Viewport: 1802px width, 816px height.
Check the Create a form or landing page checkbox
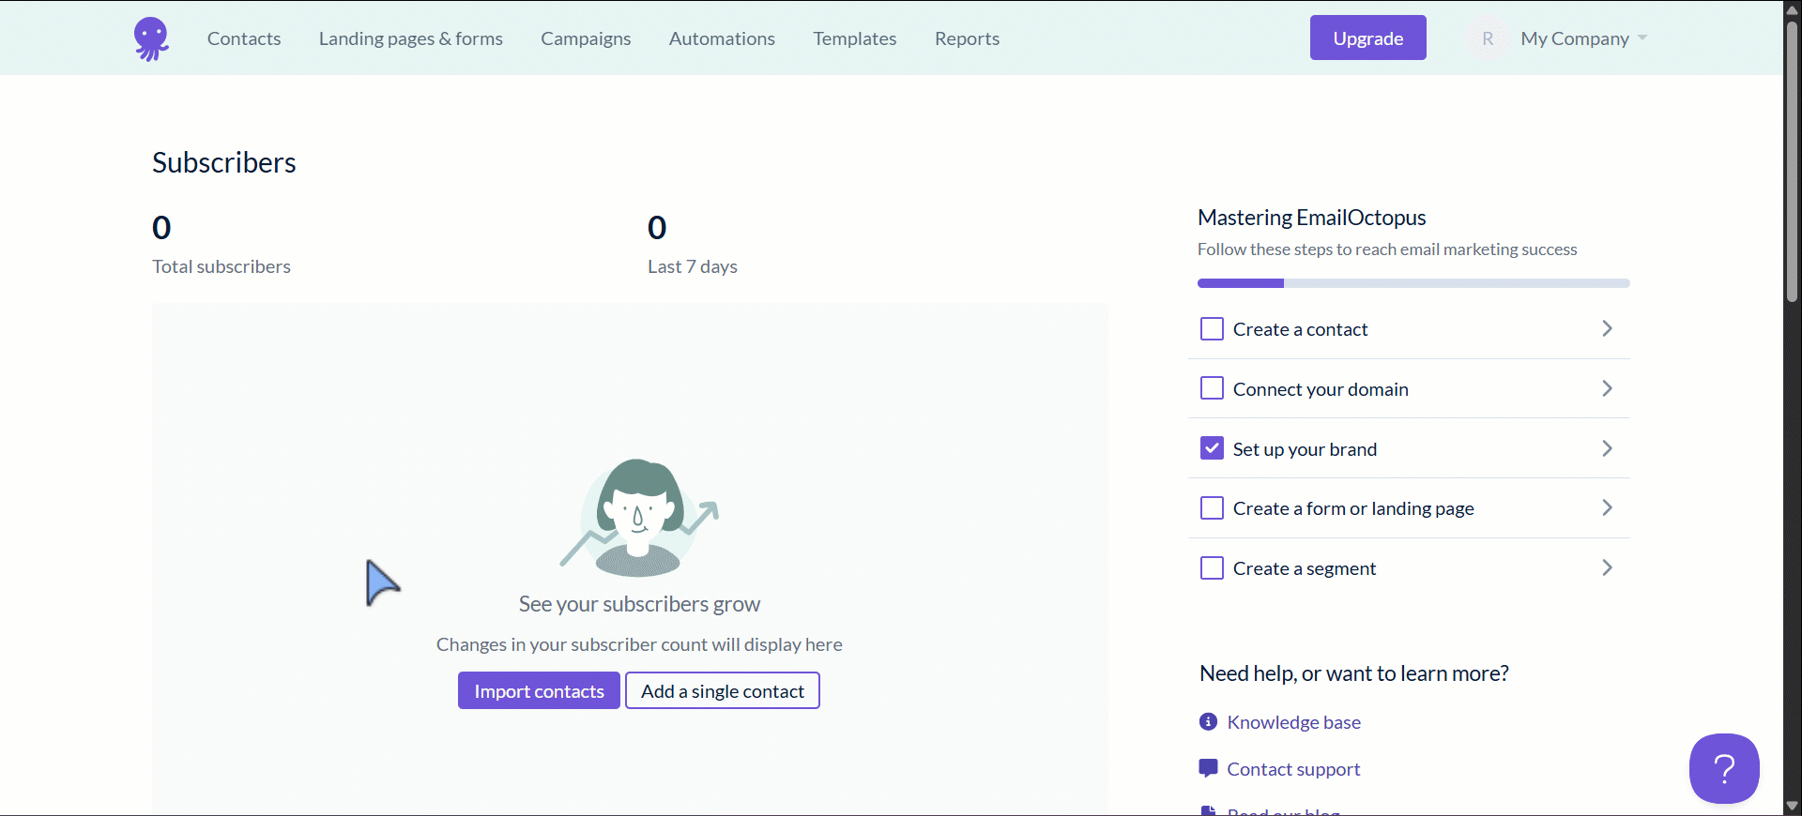click(1212, 508)
